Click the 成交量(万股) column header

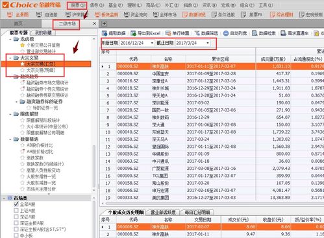(273, 59)
